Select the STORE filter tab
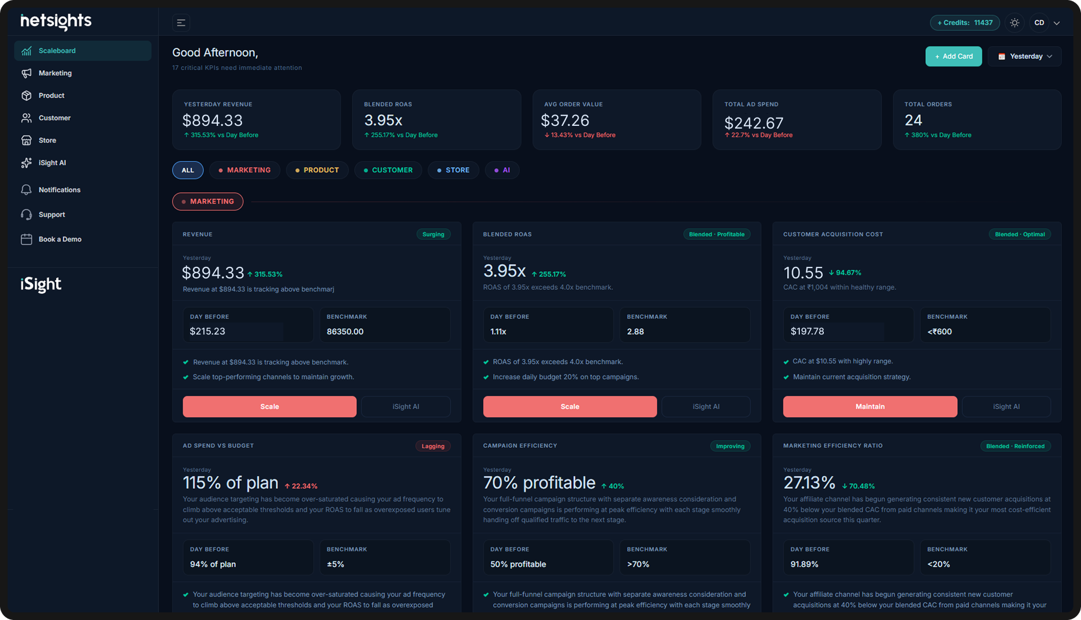 point(453,170)
